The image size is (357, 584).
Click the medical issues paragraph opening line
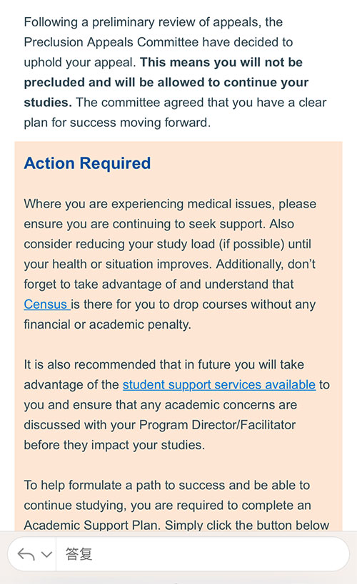pyautogui.click(x=170, y=204)
